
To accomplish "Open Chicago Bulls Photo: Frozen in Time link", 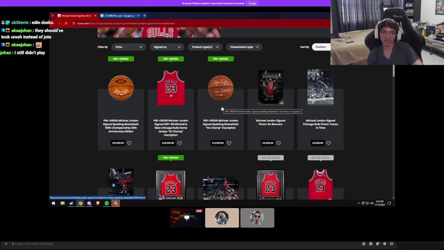I will pyautogui.click(x=321, y=124).
